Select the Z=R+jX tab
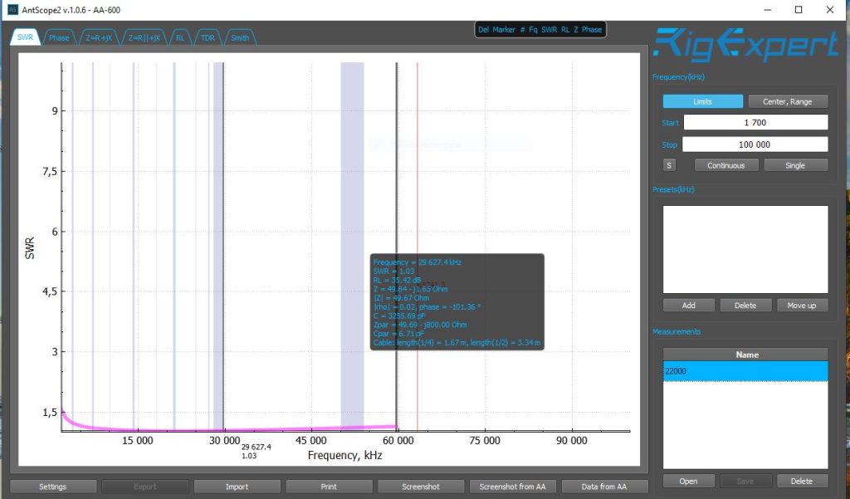Image resolution: width=850 pixels, height=499 pixels. (x=99, y=37)
